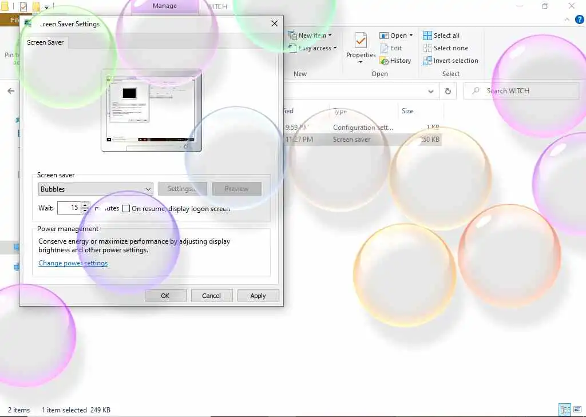Viewport: 586px width, 417px height.
Task: Refresh the folder with the refresh icon
Action: (448, 91)
